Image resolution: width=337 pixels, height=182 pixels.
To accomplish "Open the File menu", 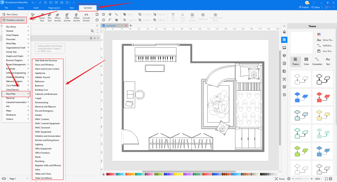I will [6, 8].
